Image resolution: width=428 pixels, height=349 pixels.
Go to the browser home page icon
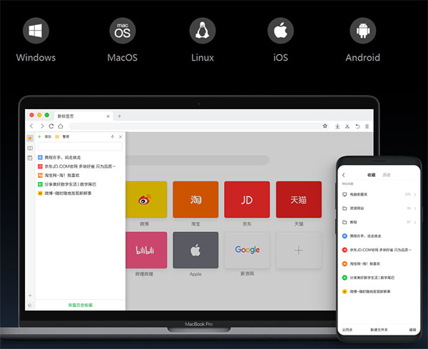pos(60,126)
